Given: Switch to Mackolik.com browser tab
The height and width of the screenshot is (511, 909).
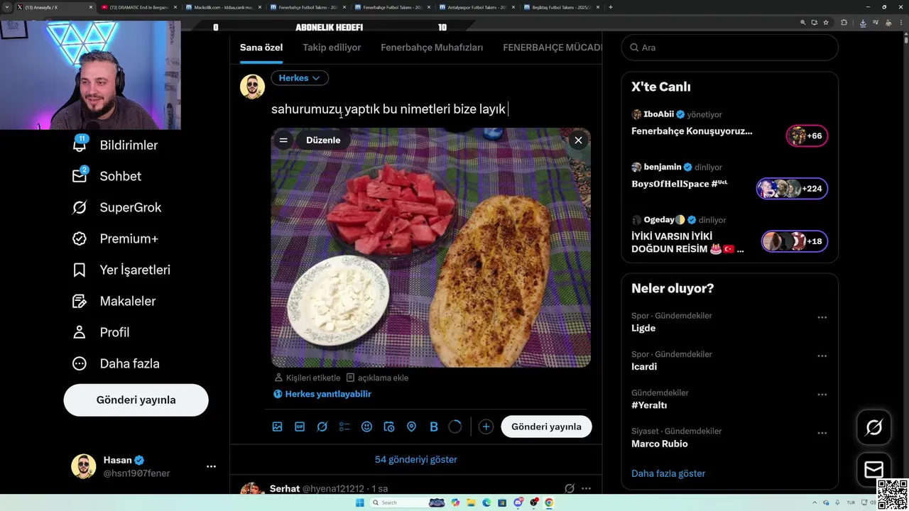Looking at the screenshot, I should coord(223,7).
